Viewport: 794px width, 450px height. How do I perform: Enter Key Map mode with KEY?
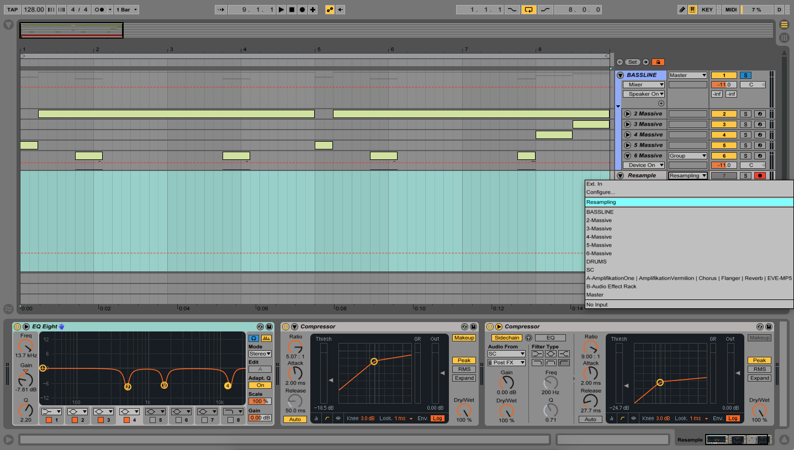(x=707, y=9)
